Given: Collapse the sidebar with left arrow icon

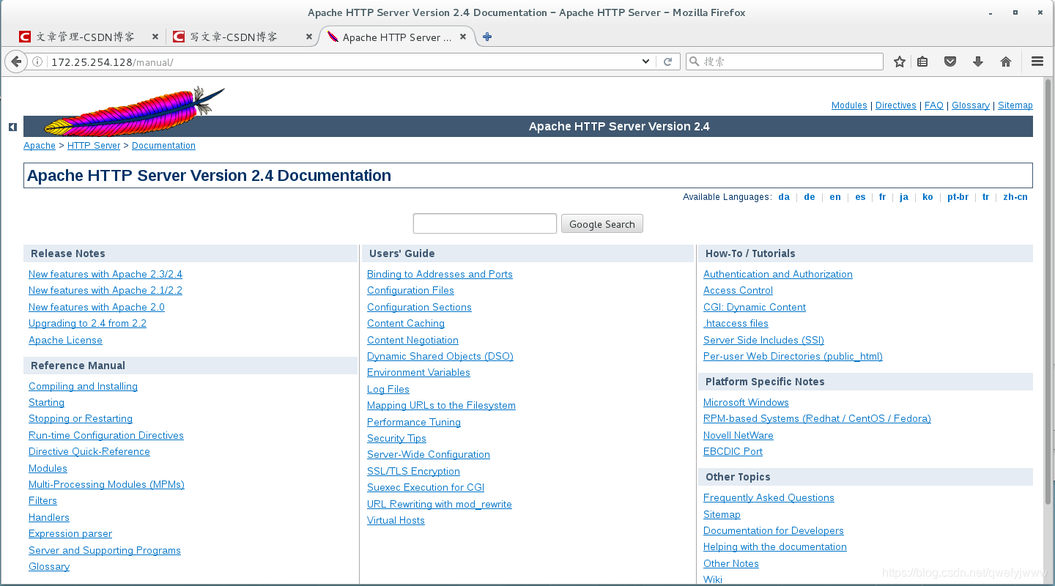Looking at the screenshot, I should click(x=12, y=127).
